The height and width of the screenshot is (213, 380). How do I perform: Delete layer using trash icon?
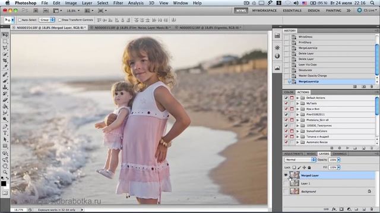point(371,209)
